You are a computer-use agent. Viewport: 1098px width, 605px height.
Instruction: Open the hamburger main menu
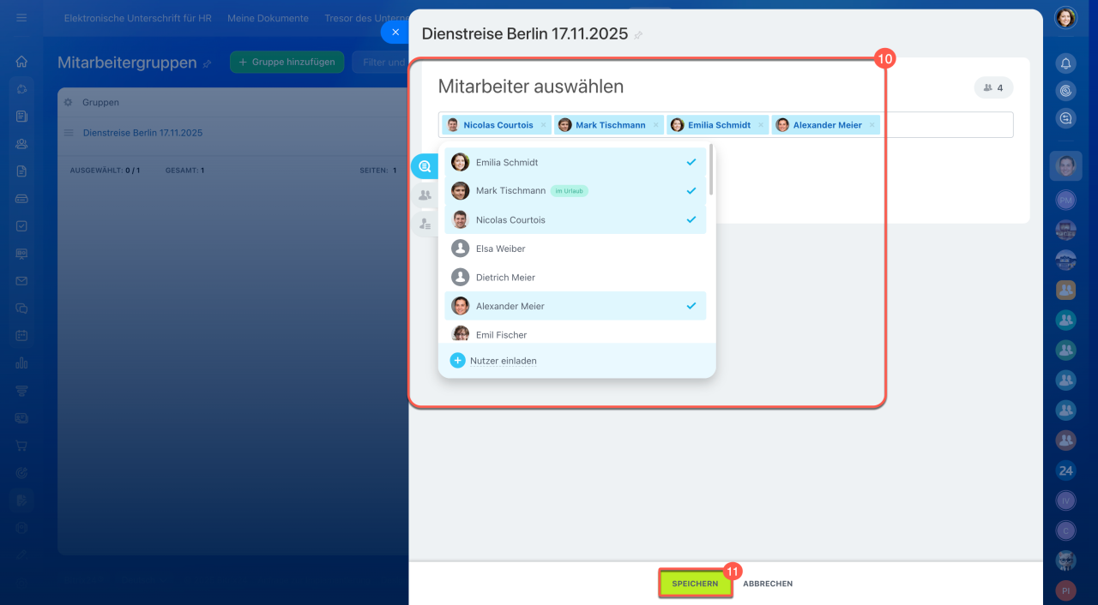[21, 17]
